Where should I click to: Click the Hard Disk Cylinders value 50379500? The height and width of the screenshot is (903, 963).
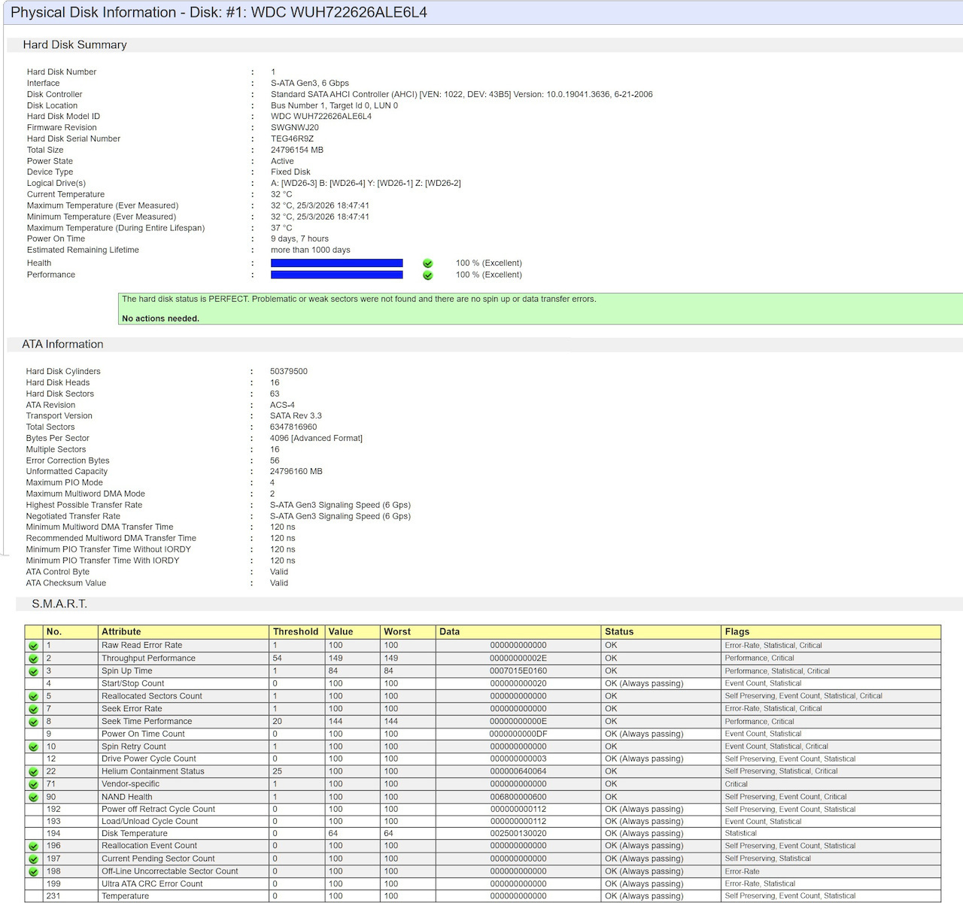click(289, 372)
